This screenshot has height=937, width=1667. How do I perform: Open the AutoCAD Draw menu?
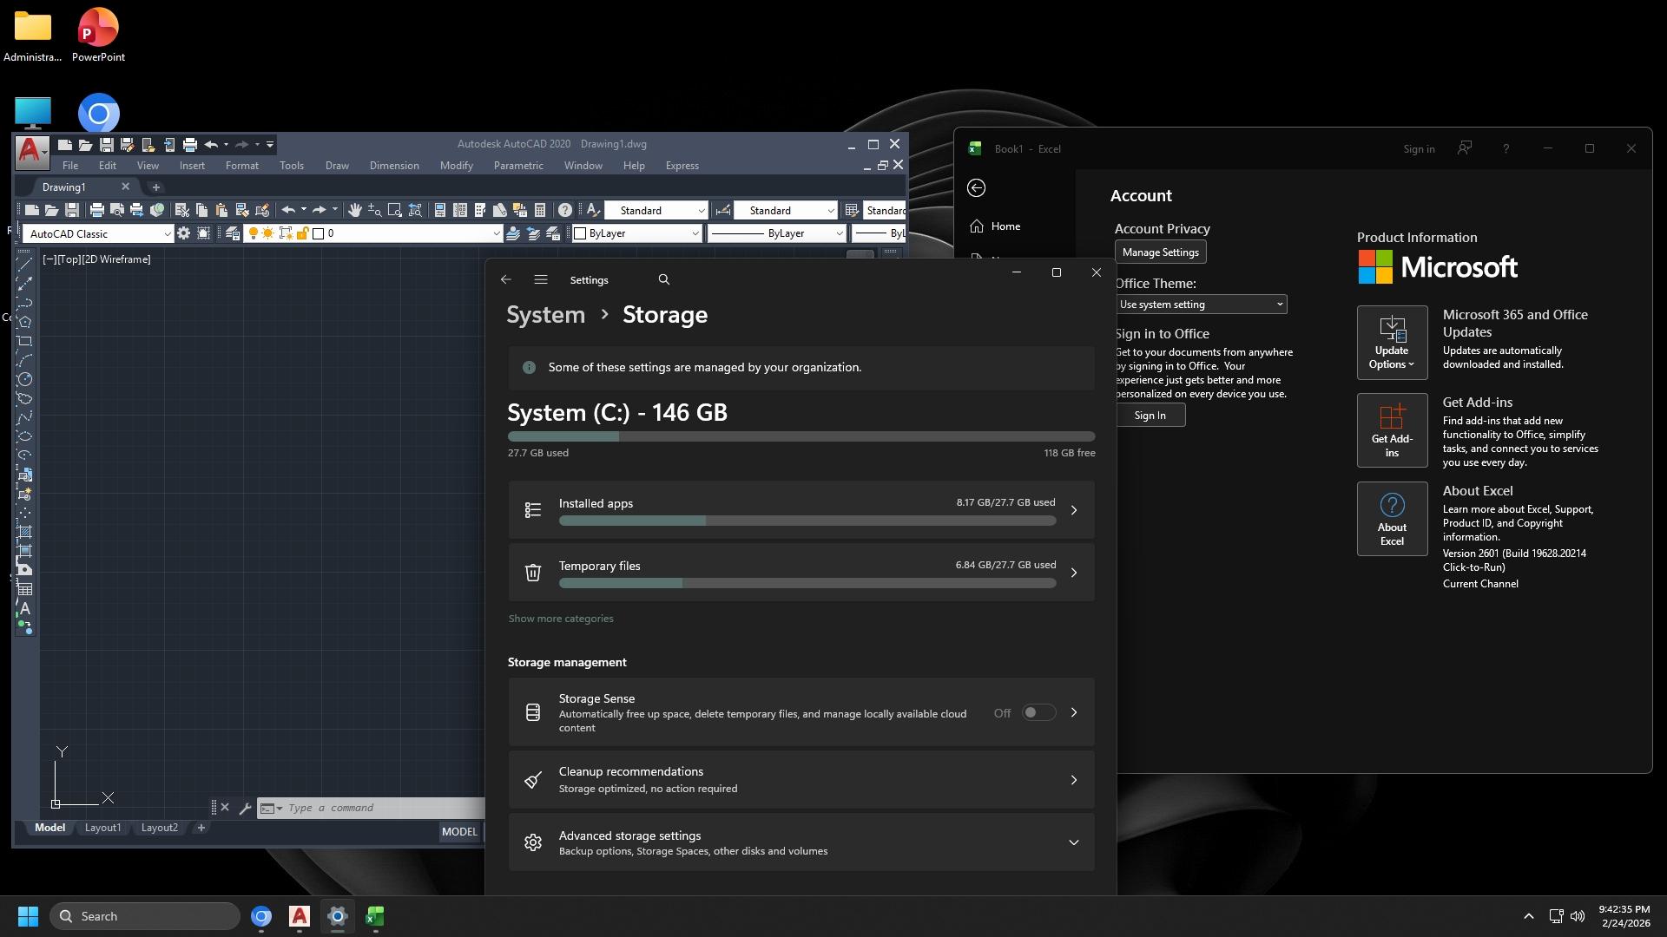(x=337, y=166)
